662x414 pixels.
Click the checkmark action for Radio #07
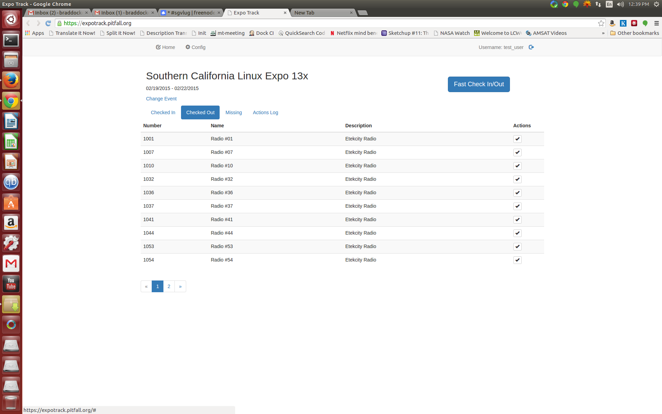[x=517, y=152]
